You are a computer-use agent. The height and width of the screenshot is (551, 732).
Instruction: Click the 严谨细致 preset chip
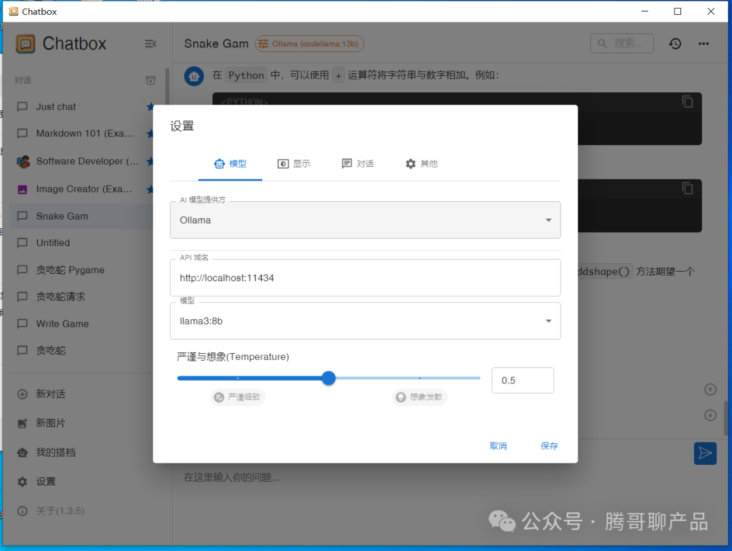tap(238, 397)
